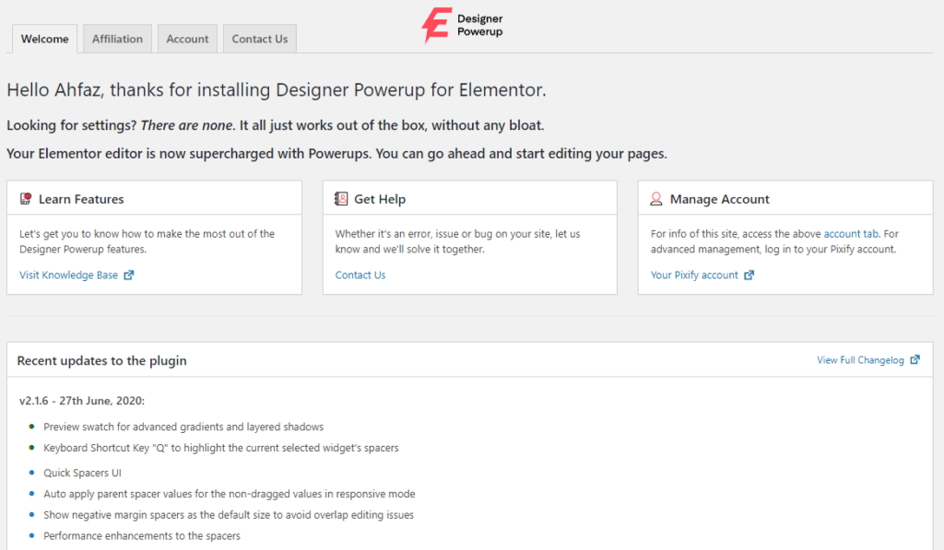This screenshot has width=944, height=550.
Task: Open the Visit Knowledge Base link
Action: tap(68, 275)
